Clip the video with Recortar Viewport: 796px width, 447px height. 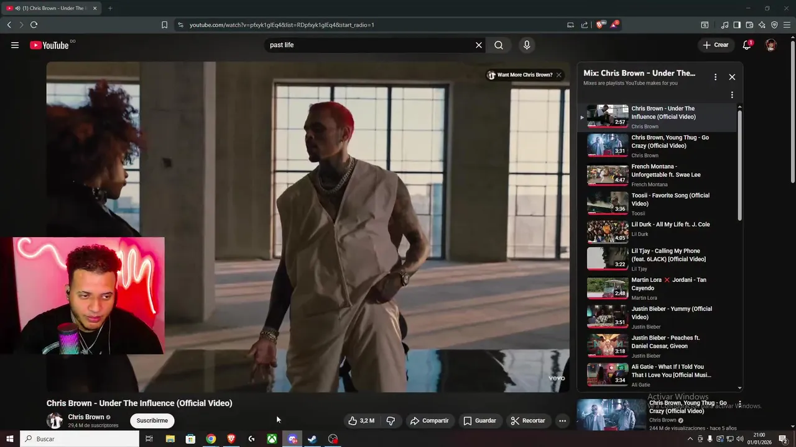click(527, 420)
